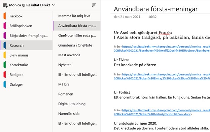Viewport: 210px width, 132px height.
Task: Select the orange Fackbok section tab icon
Action: click(x=5, y=16)
